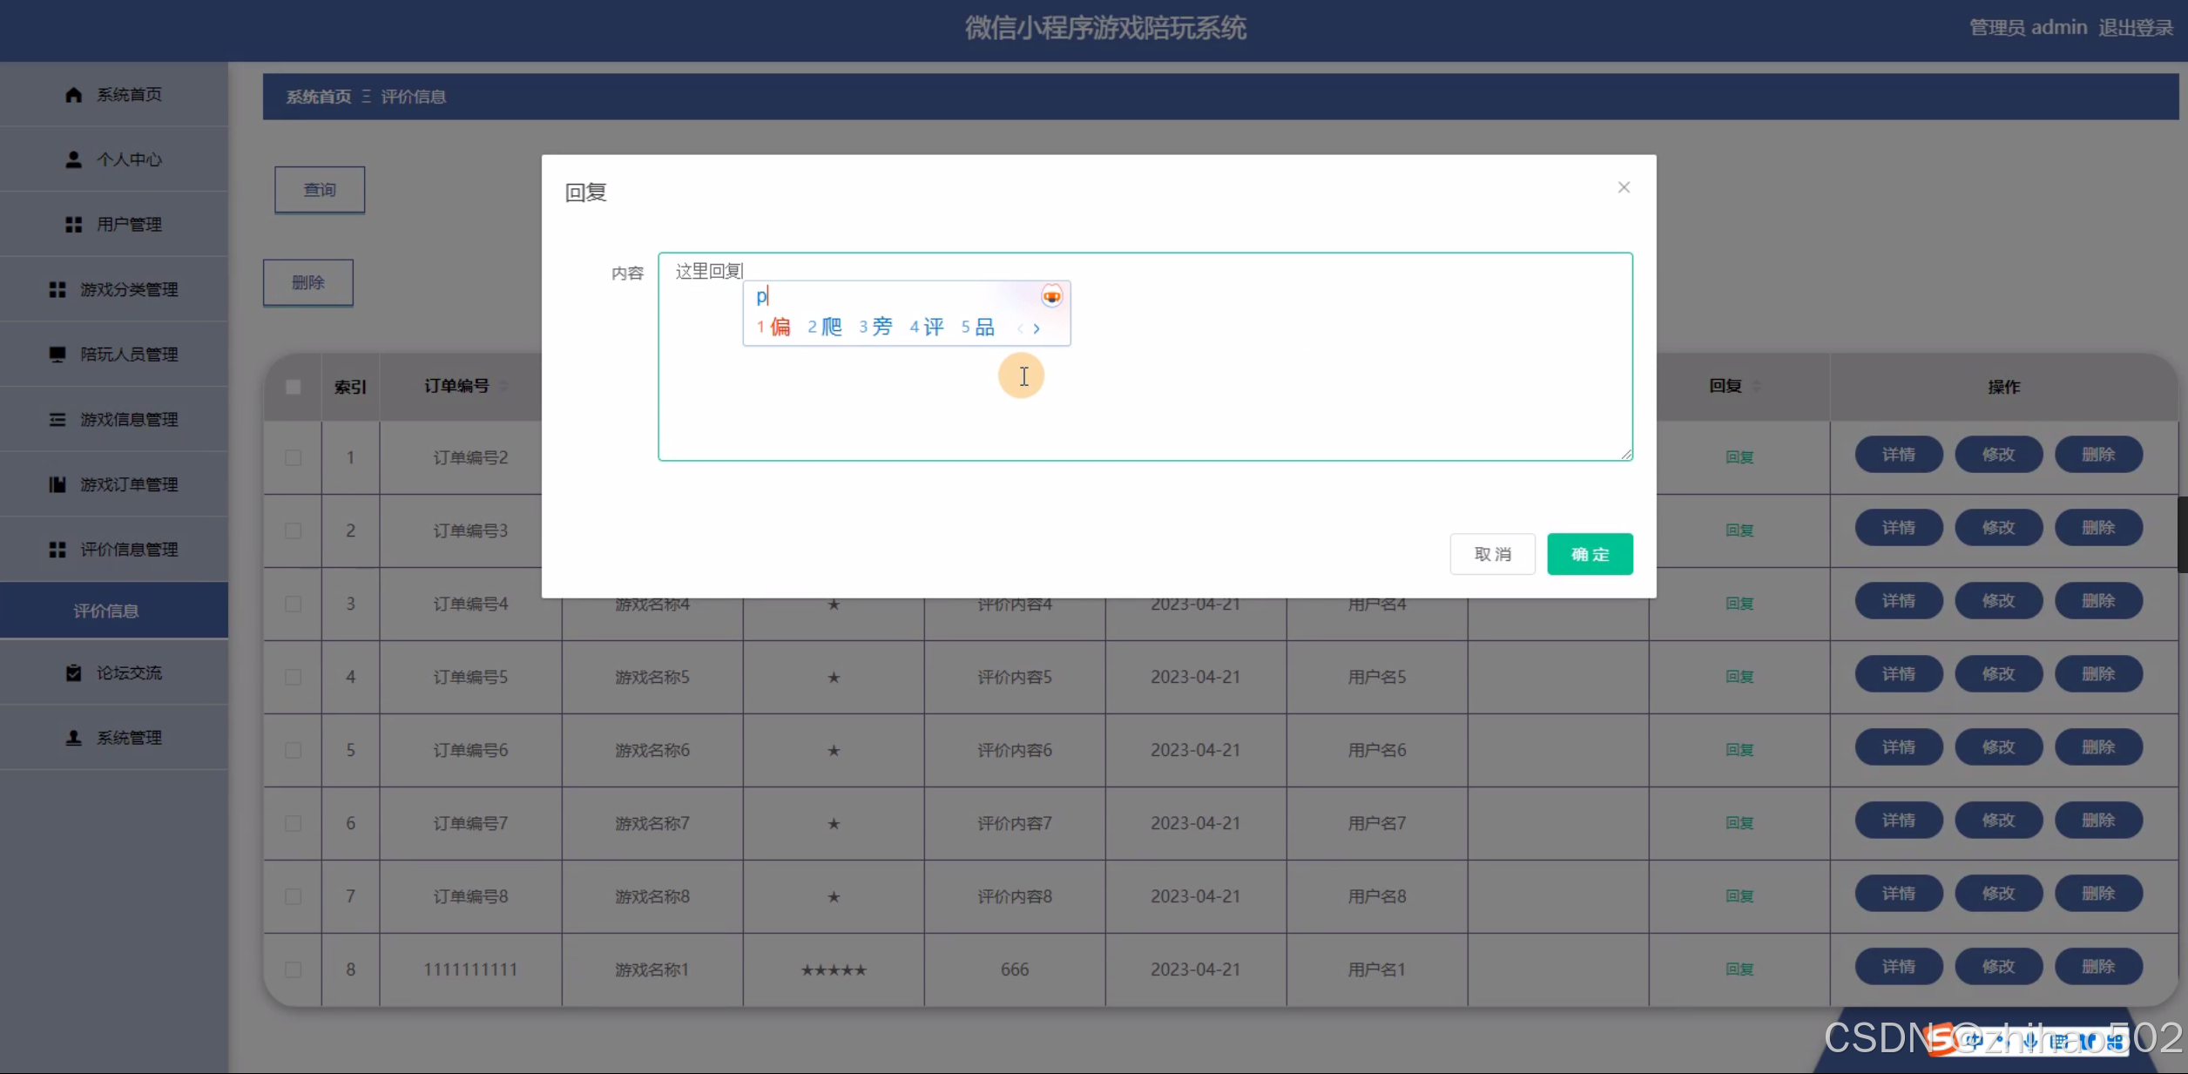Toggle the select-all checkbox in table header
Image resolution: width=2188 pixels, height=1074 pixels.
point(294,387)
